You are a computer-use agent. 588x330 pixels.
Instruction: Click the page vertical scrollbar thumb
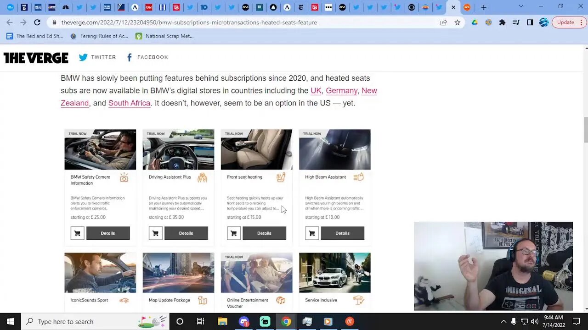tap(585, 130)
